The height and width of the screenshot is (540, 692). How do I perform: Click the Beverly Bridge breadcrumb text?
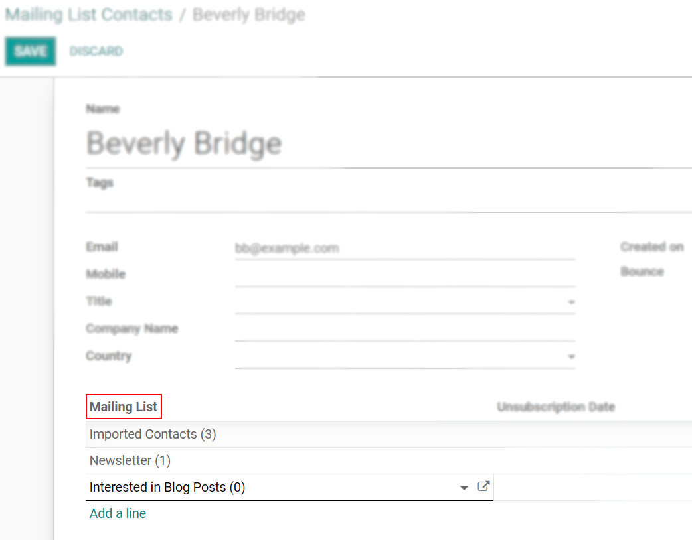248,15
